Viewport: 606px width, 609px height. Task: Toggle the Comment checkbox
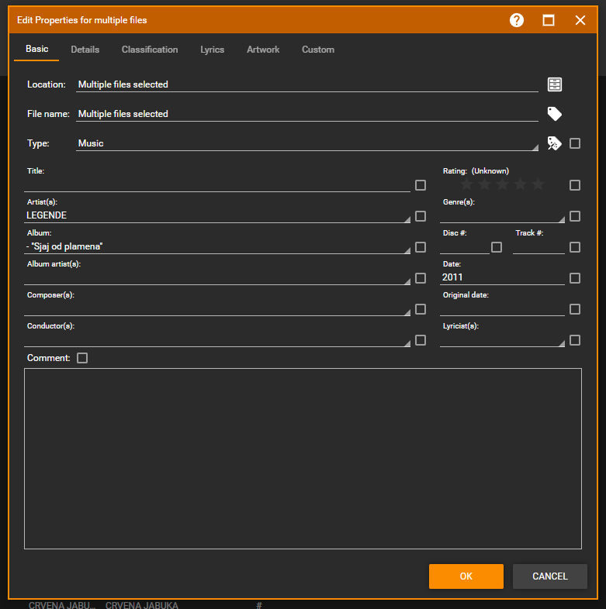click(83, 358)
